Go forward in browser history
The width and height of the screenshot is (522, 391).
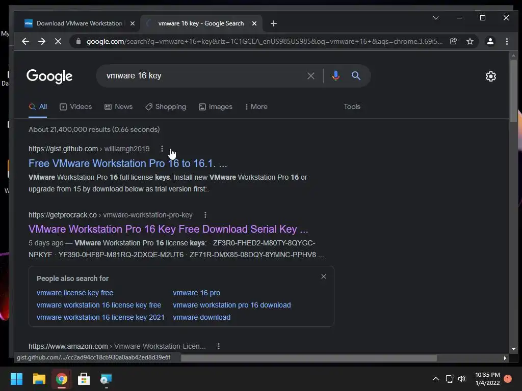point(42,41)
